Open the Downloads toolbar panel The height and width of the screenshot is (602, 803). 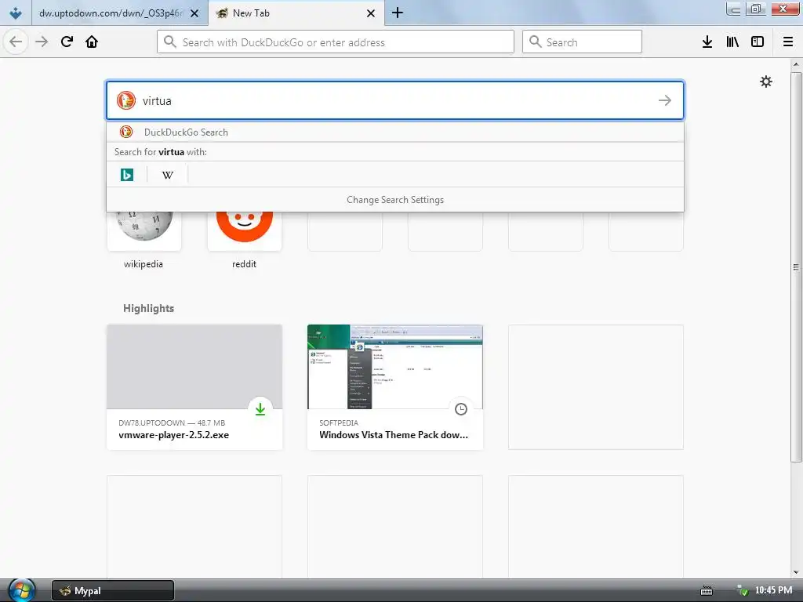coord(707,42)
